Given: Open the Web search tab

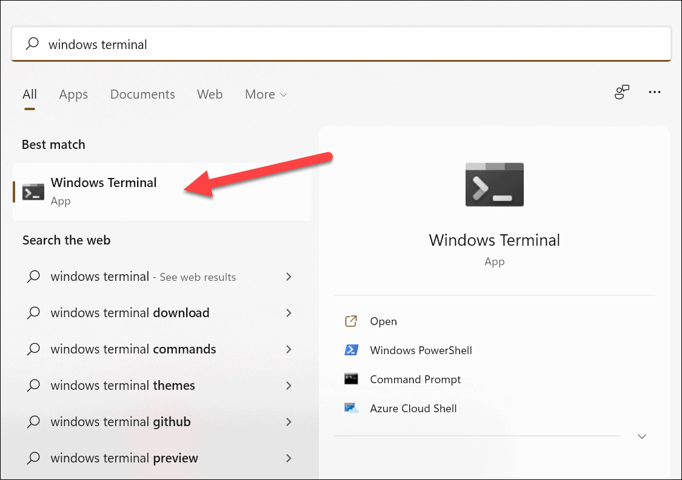Looking at the screenshot, I should 210,94.
